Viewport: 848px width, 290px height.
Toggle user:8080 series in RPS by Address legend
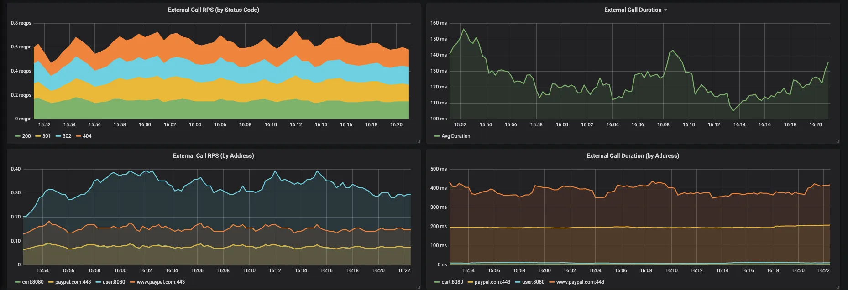114,282
